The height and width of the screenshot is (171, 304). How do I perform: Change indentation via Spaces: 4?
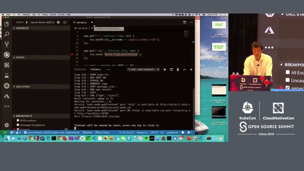(x=142, y=133)
